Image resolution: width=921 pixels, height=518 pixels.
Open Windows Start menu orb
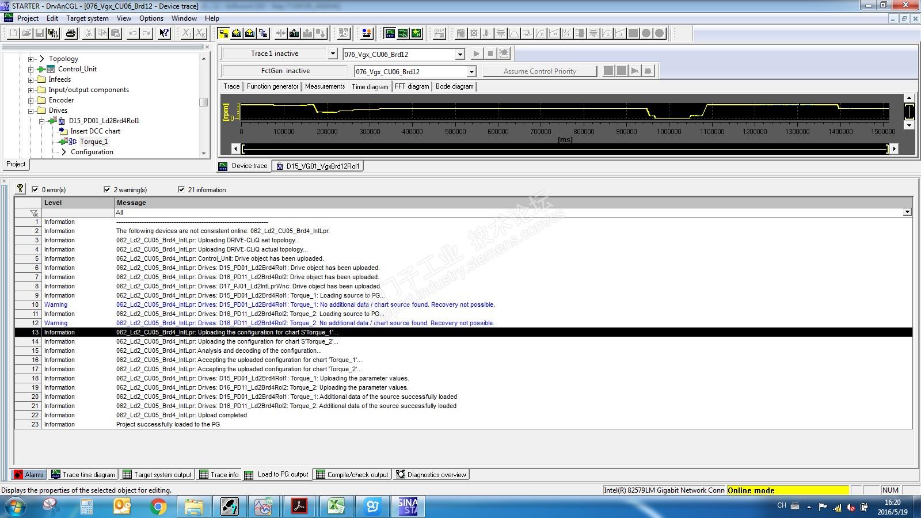(x=16, y=506)
